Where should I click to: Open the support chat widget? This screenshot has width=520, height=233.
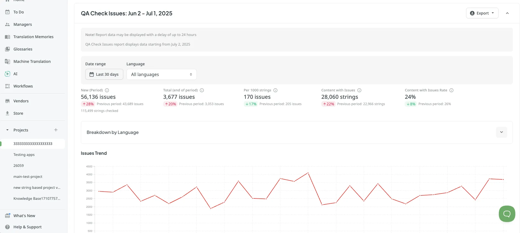click(x=507, y=214)
